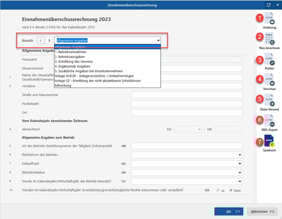Start Elster-Versand submission
This screenshot has height=219, width=282.
(270, 100)
